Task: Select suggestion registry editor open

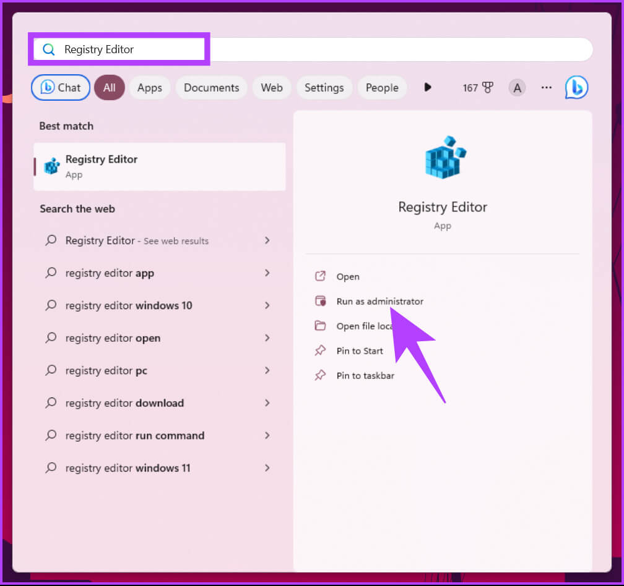Action: tap(160, 338)
